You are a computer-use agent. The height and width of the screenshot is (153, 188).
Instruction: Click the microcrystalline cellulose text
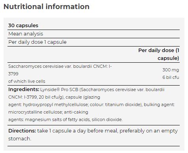click(35, 112)
